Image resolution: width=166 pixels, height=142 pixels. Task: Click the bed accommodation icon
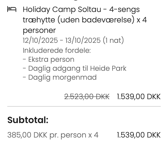12,9
